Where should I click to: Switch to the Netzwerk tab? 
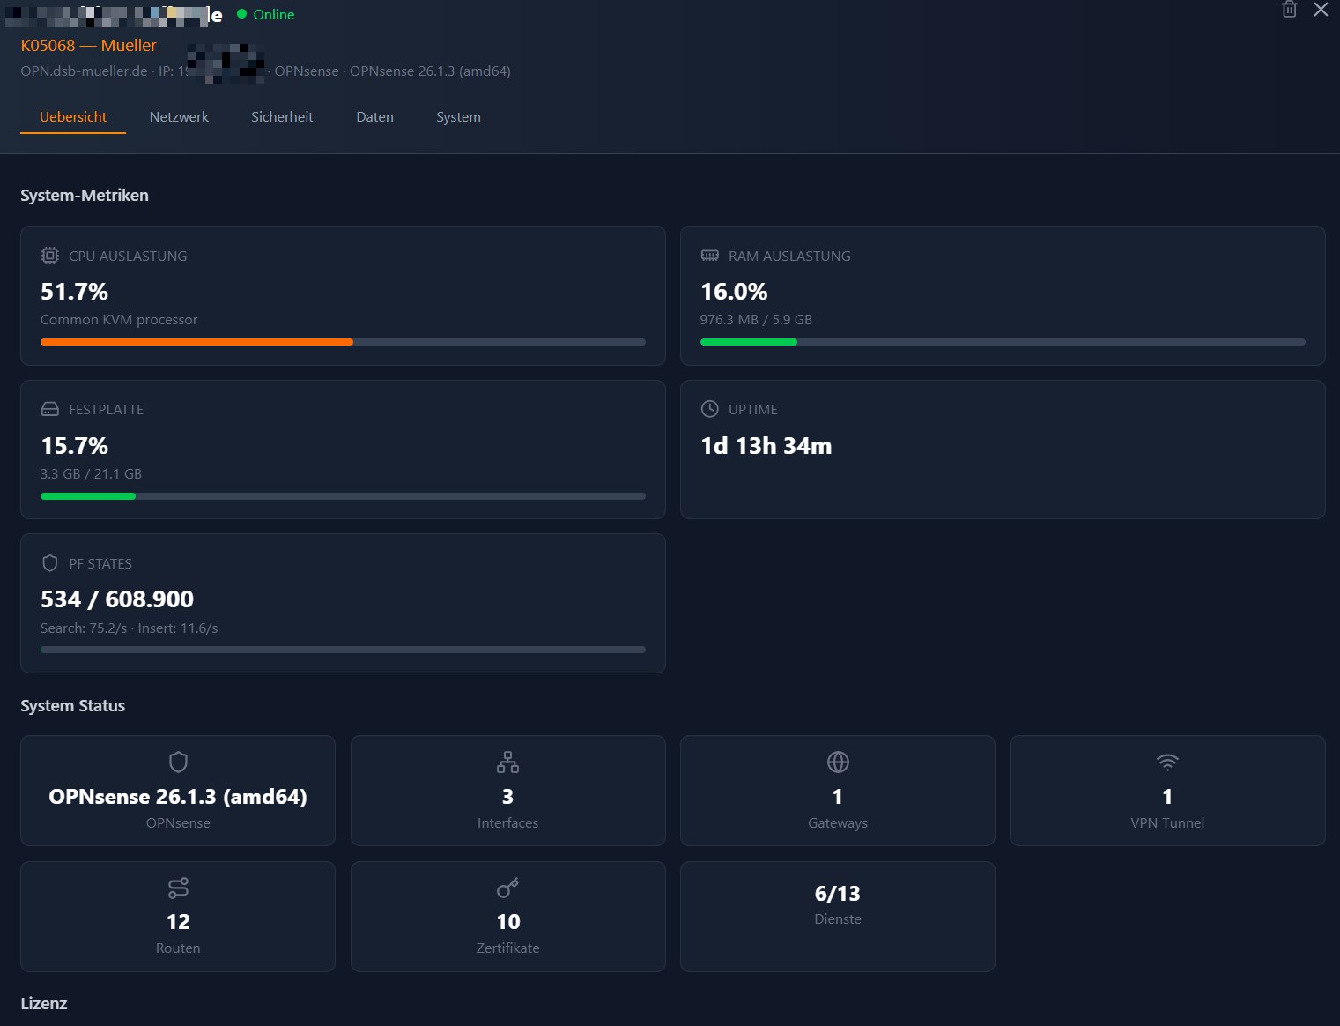click(179, 116)
